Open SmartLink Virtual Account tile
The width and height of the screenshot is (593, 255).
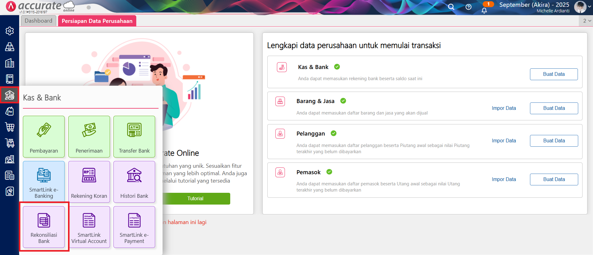pos(89,227)
